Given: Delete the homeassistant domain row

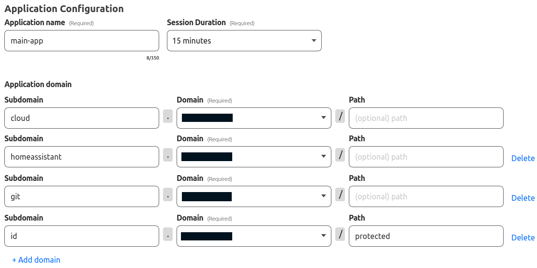Looking at the screenshot, I should tap(523, 158).
